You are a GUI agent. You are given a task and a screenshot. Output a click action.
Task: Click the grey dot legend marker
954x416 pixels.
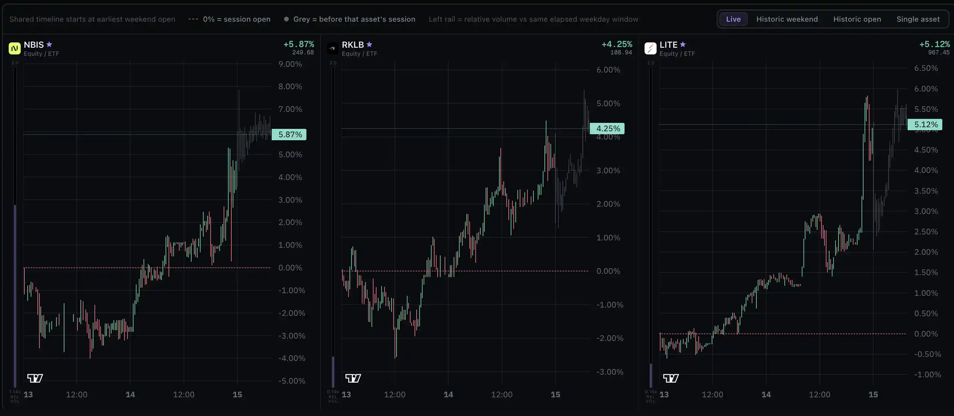pyautogui.click(x=286, y=19)
